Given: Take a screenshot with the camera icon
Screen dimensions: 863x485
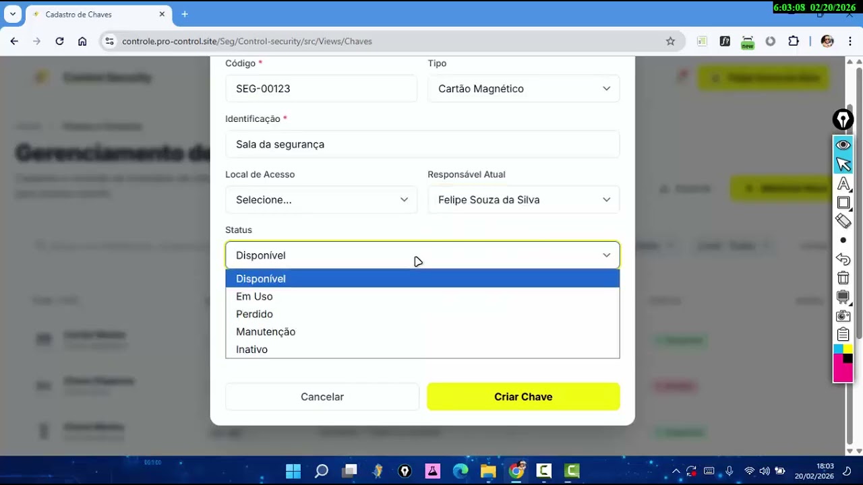Looking at the screenshot, I should click(843, 316).
